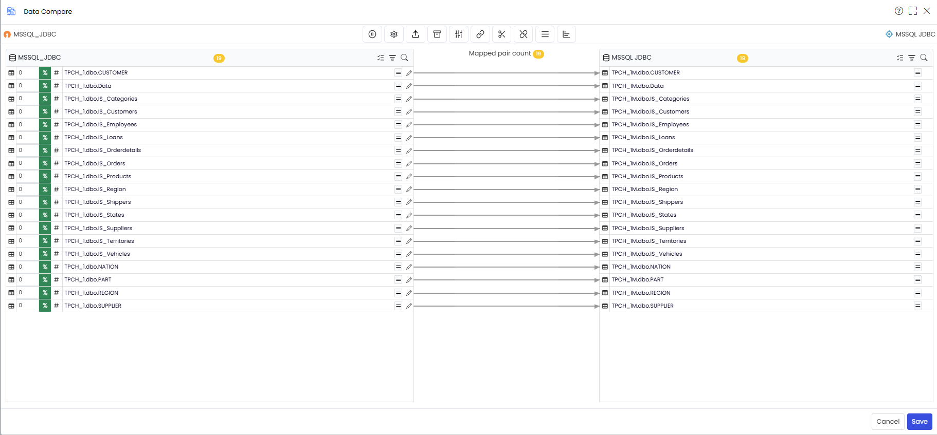The width and height of the screenshot is (937, 435).
Task: Click value field on TPCH_1.dbo.IS_States row
Action: [x=28, y=215]
